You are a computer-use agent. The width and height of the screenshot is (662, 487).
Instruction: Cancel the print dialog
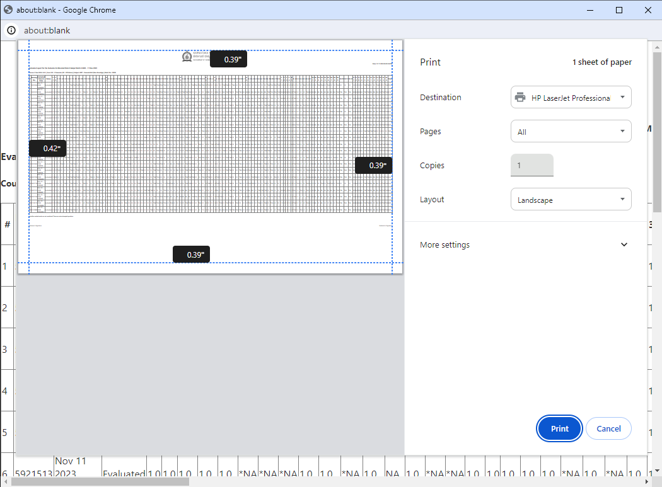608,428
